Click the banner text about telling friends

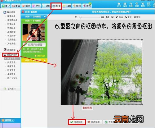tap(111, 12)
